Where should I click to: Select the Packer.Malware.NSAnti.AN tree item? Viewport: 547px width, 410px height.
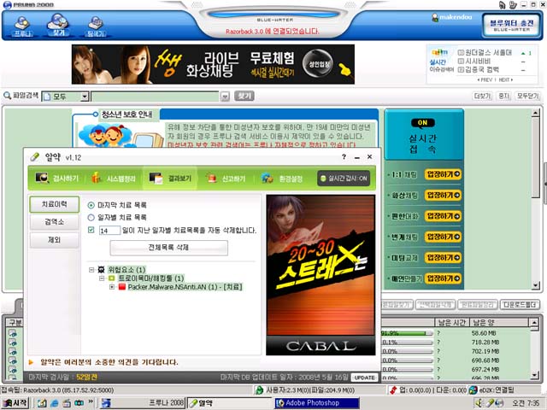pyautogui.click(x=185, y=287)
